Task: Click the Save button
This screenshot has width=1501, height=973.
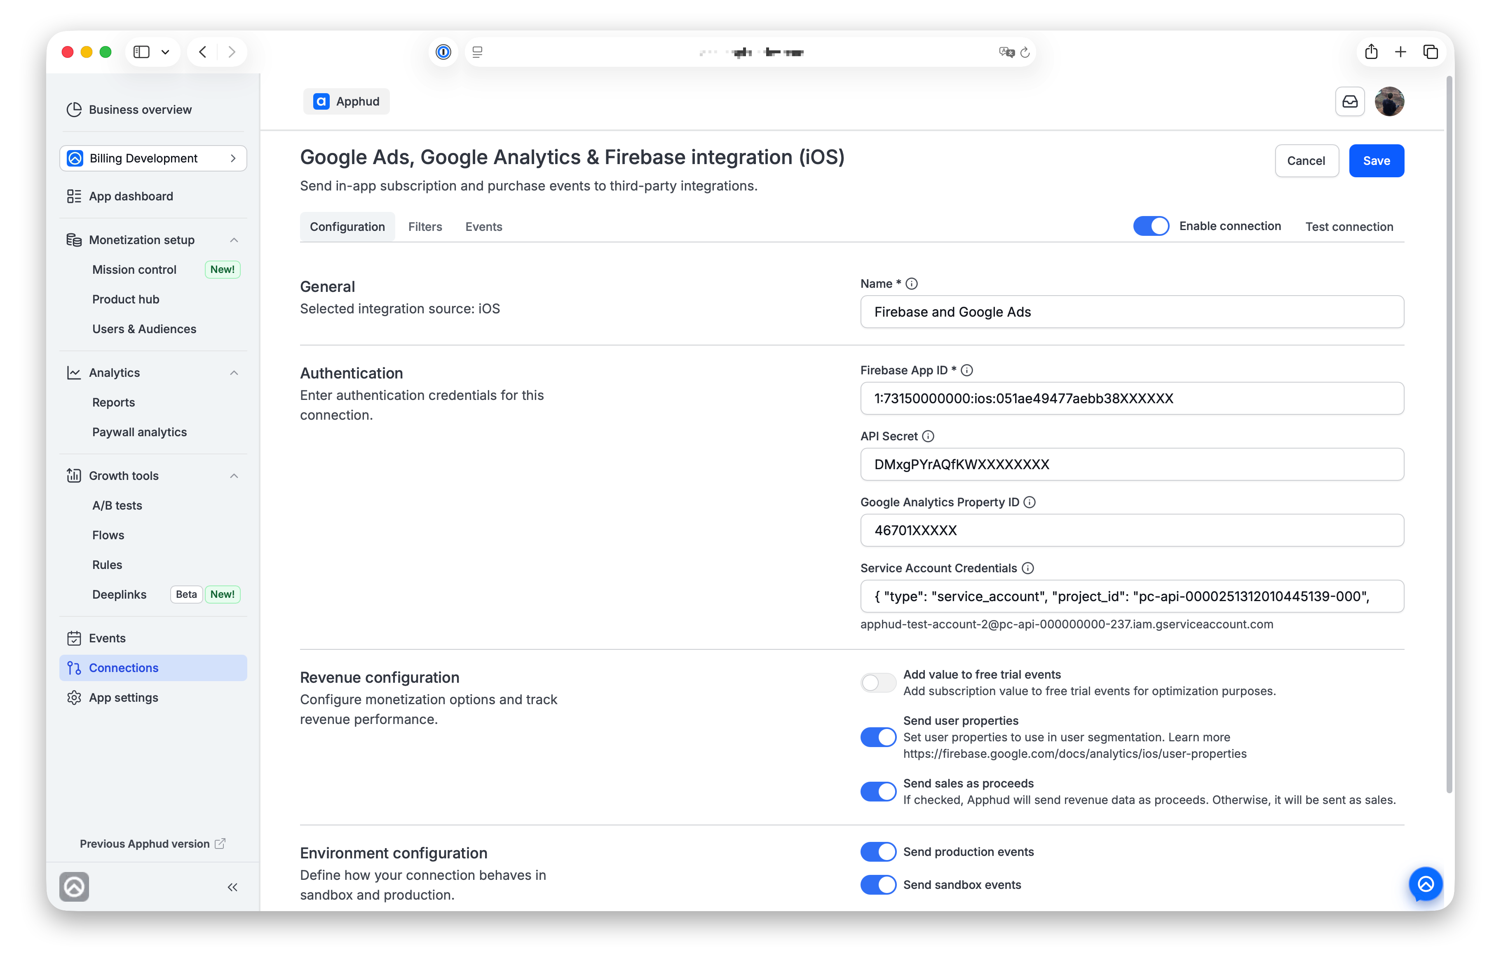Action: tap(1376, 161)
